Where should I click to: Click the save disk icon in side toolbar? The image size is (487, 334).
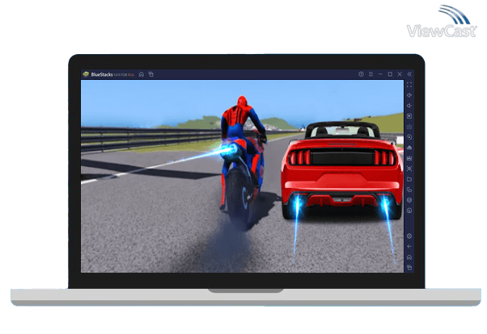click(409, 158)
